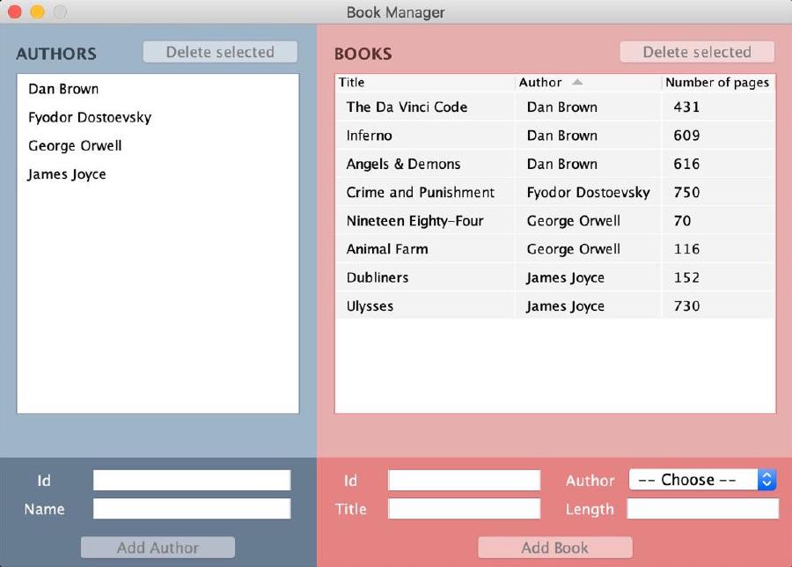Select Fyodor Dostoevsky in authors list
This screenshot has height=567, width=792.
point(90,117)
